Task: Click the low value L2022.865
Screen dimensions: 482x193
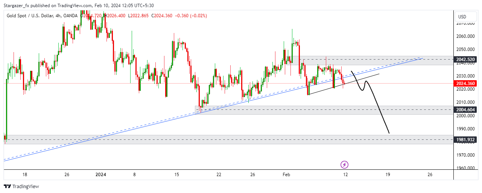Action: [138, 15]
